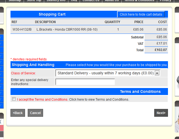Open the Class of Service dropdown
Image resolution: width=179 pixels, height=139 pixels.
coord(157,73)
